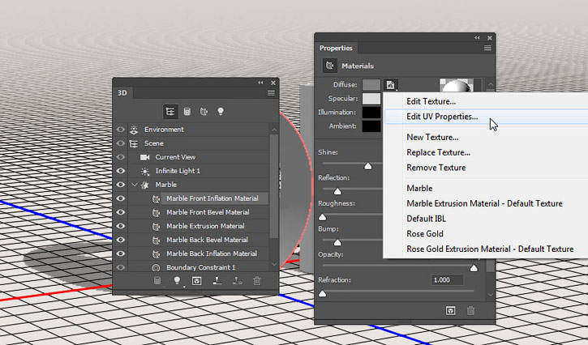Hide Marble Back Inflation Material
The image size is (588, 345).
point(120,253)
